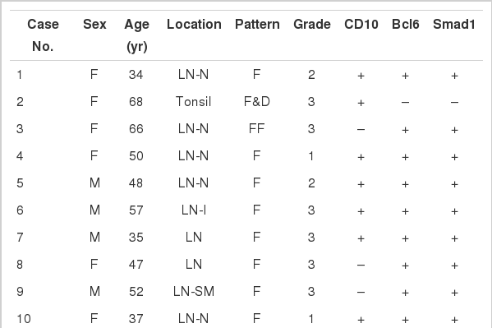Select the F&D pattern cell
The height and width of the screenshot is (328, 492).
[x=256, y=101]
